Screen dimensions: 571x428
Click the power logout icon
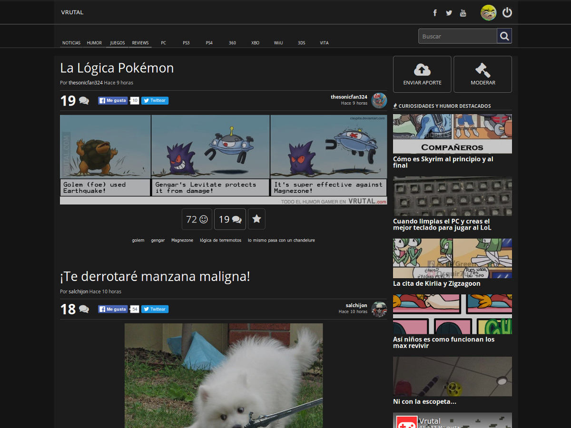(507, 12)
